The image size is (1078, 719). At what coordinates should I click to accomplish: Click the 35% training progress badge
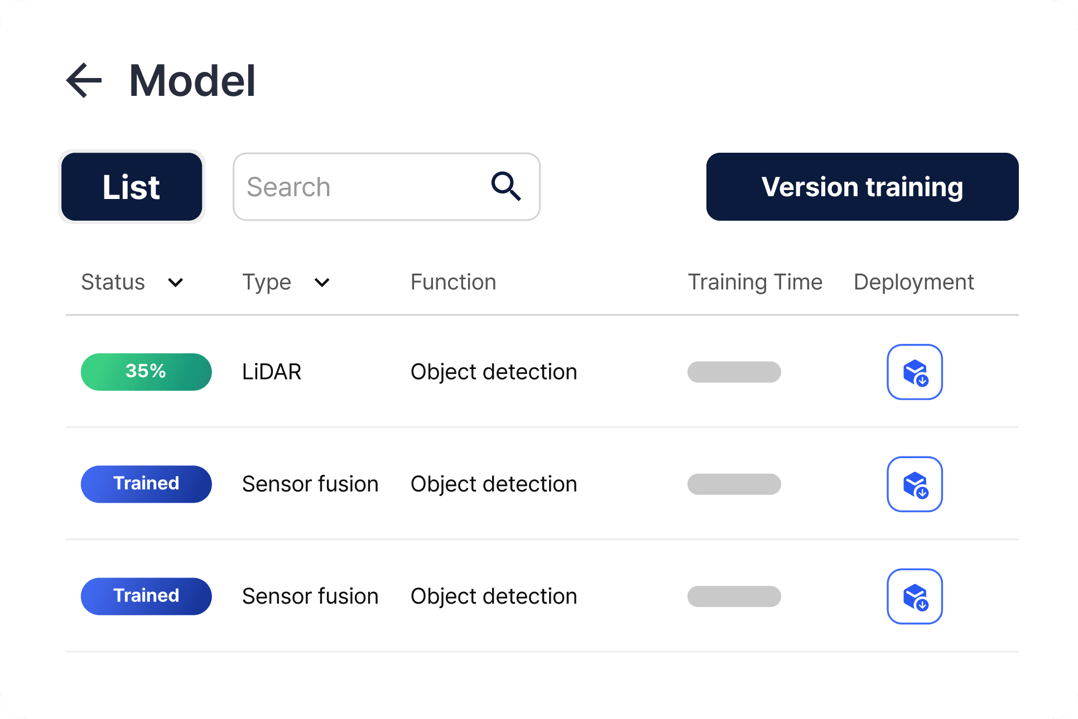(146, 372)
